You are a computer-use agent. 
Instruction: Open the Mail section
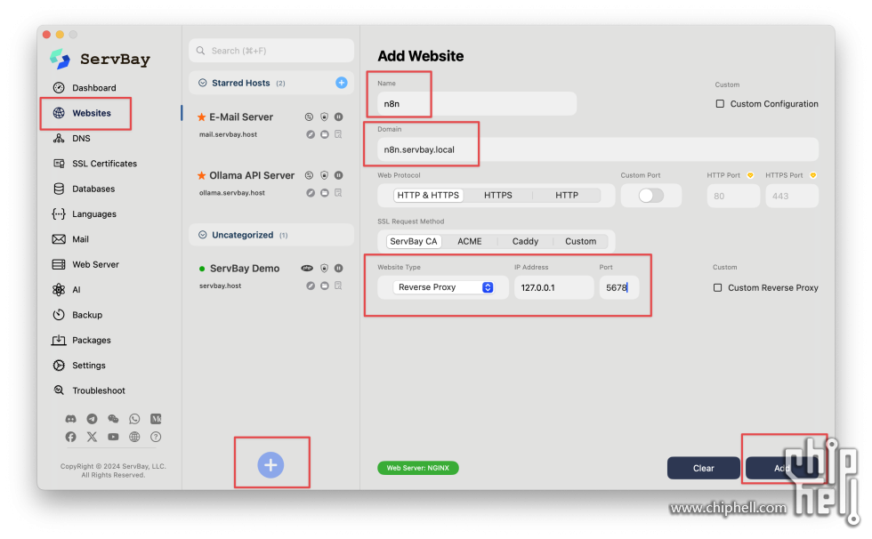[70, 239]
